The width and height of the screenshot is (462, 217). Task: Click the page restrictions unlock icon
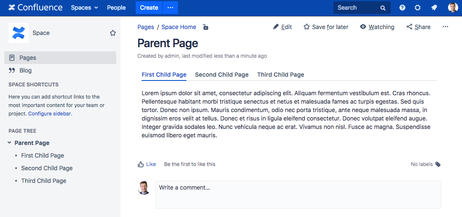point(205,27)
